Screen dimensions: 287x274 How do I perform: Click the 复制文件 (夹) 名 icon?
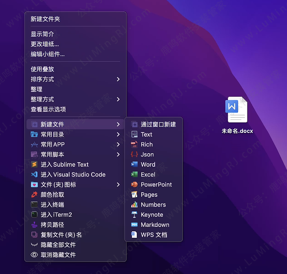(34, 235)
